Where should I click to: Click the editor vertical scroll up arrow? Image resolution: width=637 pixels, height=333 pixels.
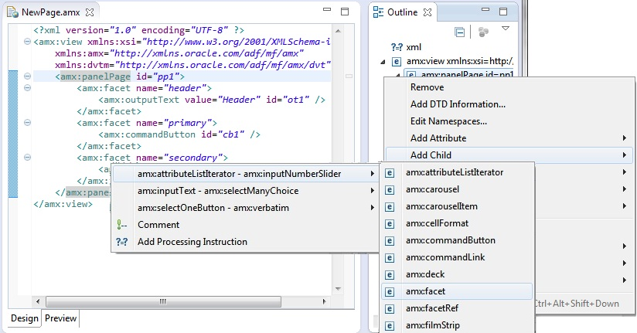coord(338,30)
